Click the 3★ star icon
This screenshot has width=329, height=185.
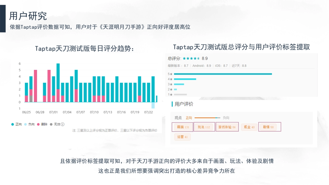point(171,84)
